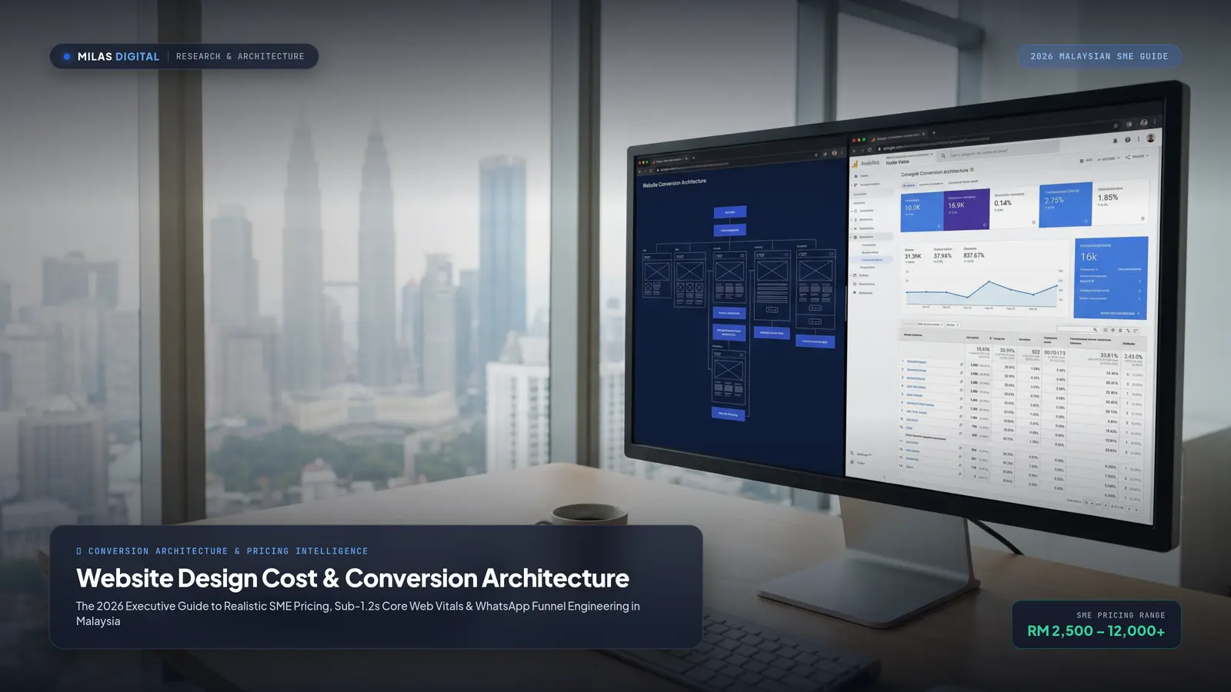The image size is (1231, 692).
Task: Click the Analytics top search field
Action: pos(998,151)
